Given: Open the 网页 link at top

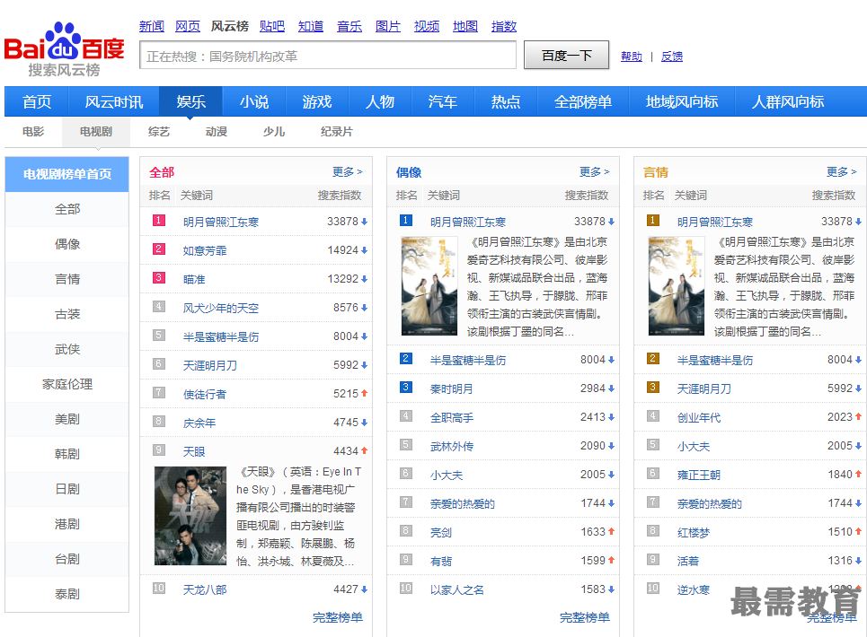Looking at the screenshot, I should tap(188, 26).
